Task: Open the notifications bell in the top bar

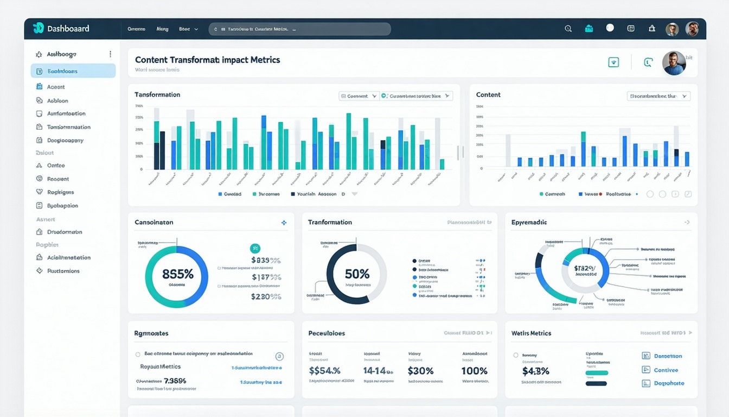Action: (x=651, y=28)
